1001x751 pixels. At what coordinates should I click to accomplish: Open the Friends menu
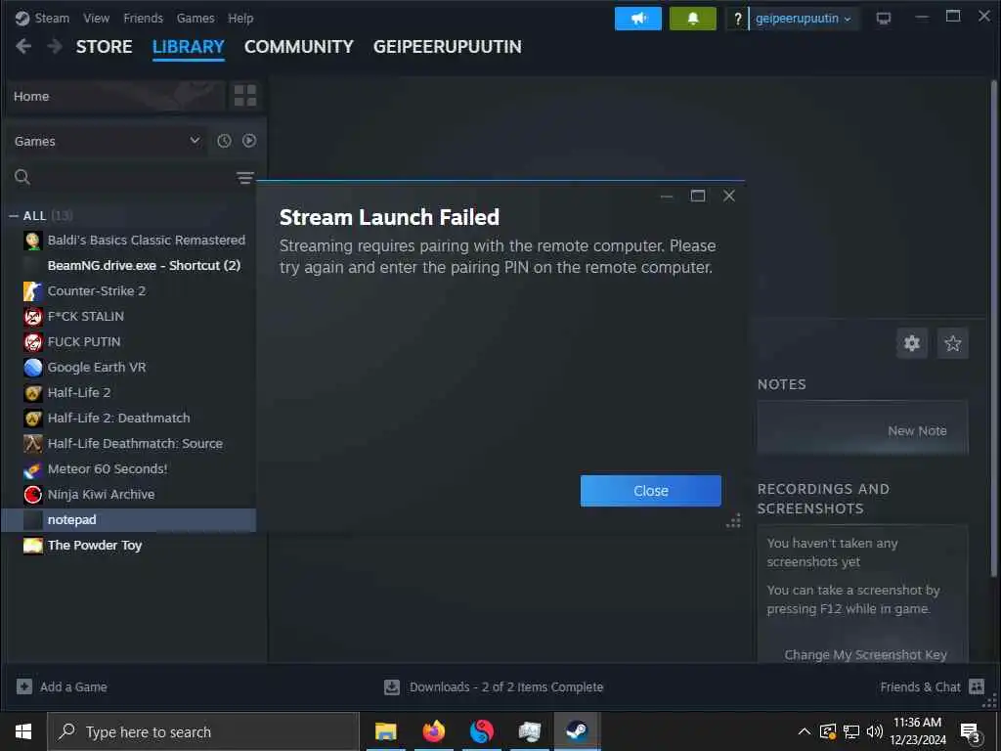click(143, 18)
